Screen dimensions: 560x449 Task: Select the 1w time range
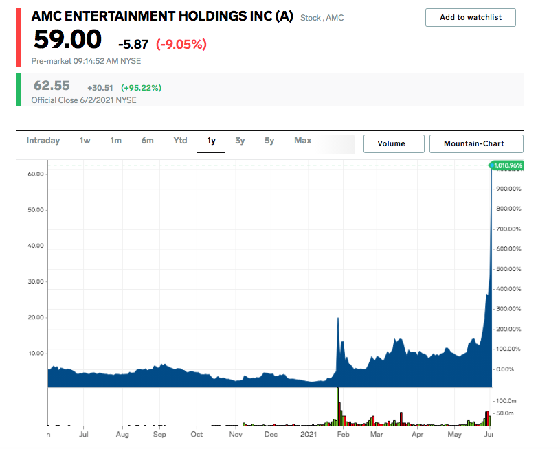pyautogui.click(x=85, y=141)
